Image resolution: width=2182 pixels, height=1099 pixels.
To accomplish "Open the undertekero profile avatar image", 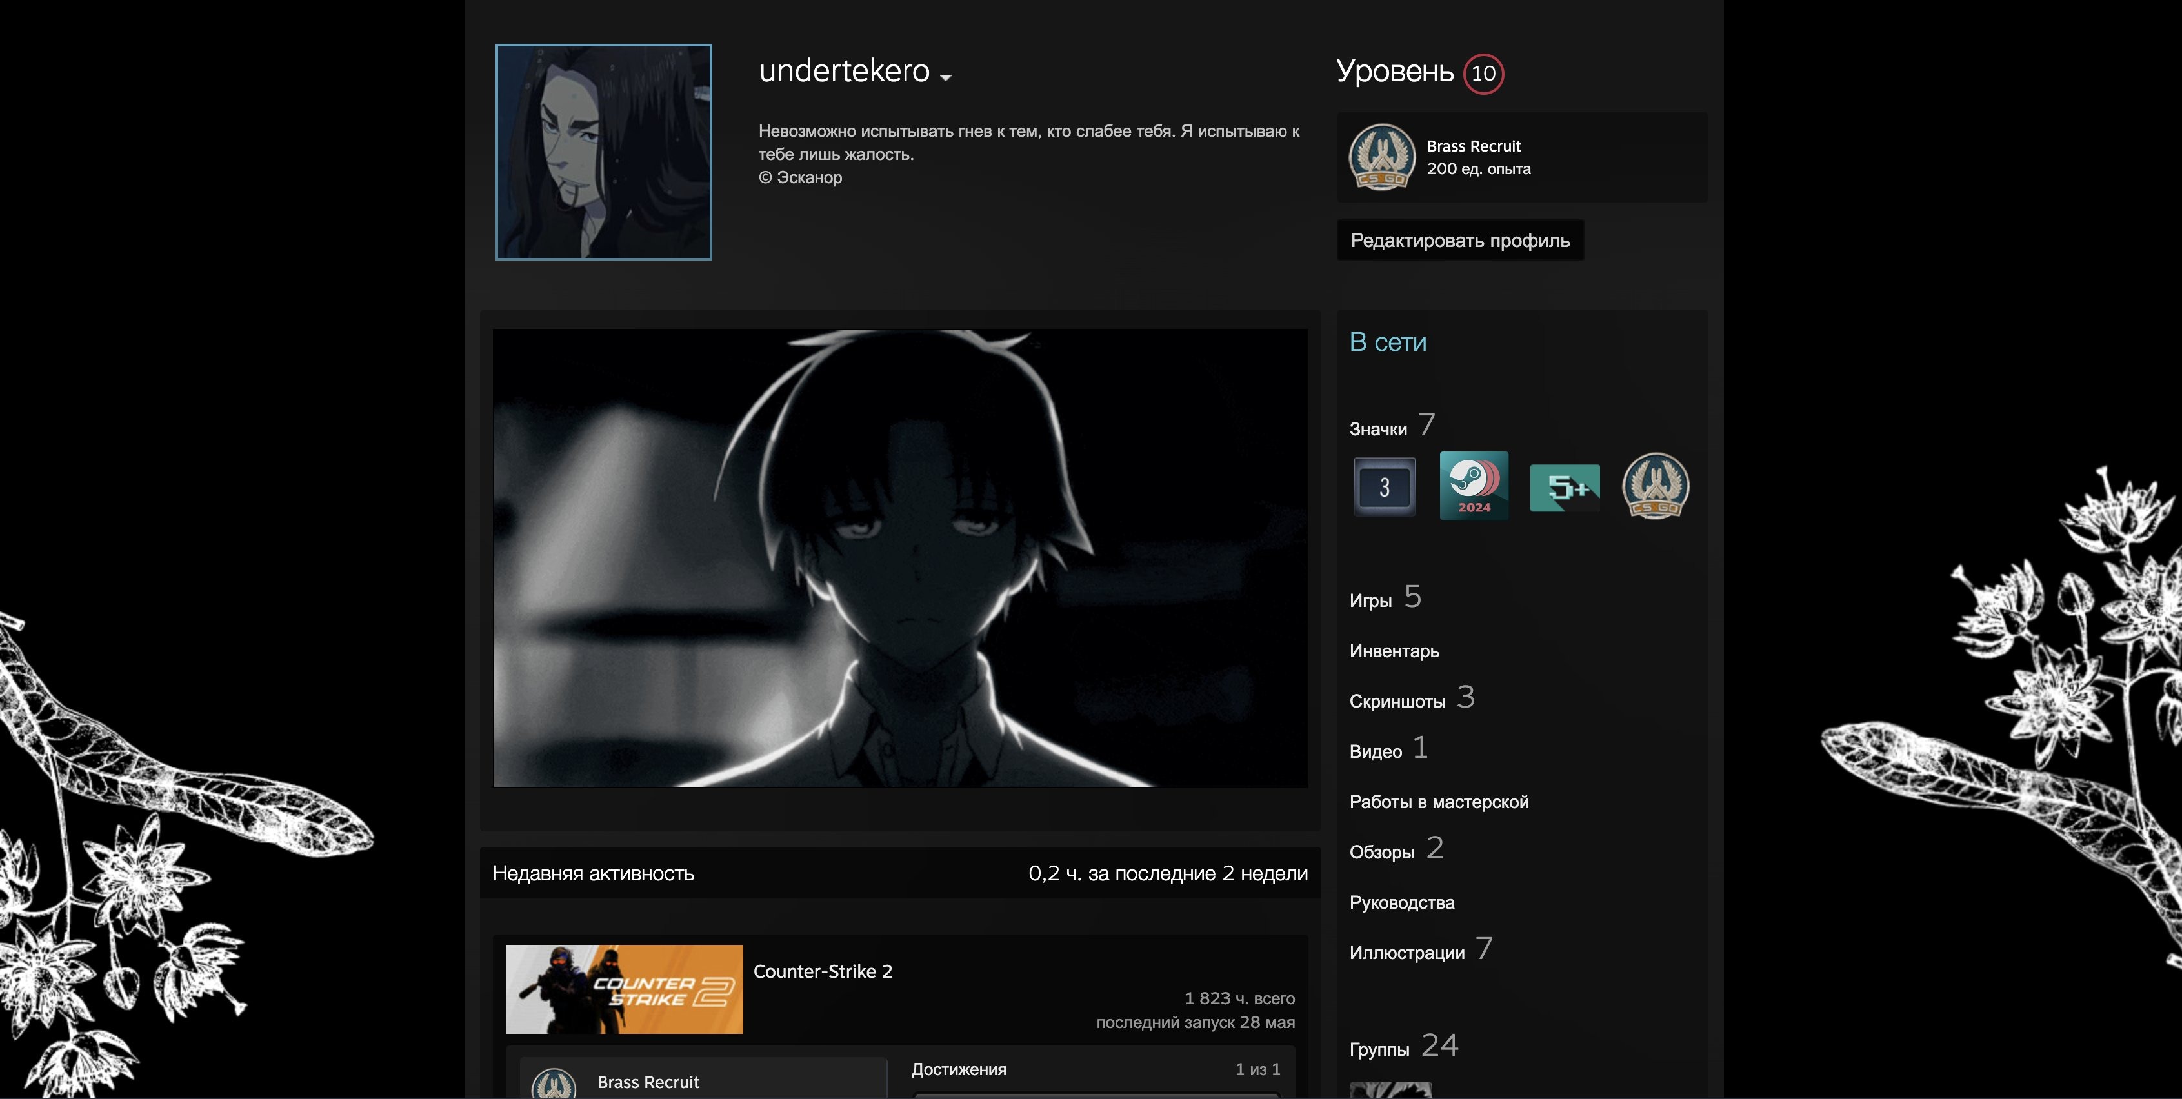I will pos(603,152).
